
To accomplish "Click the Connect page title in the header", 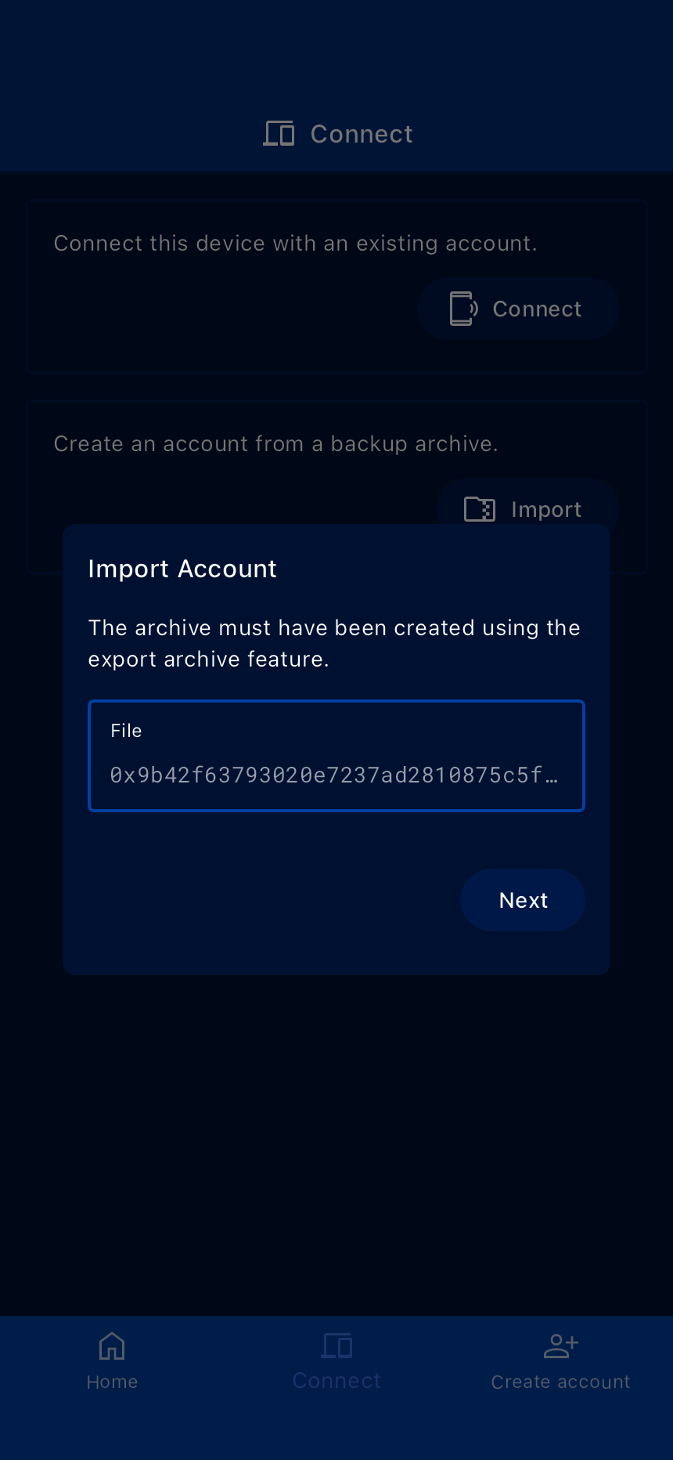I will (362, 134).
